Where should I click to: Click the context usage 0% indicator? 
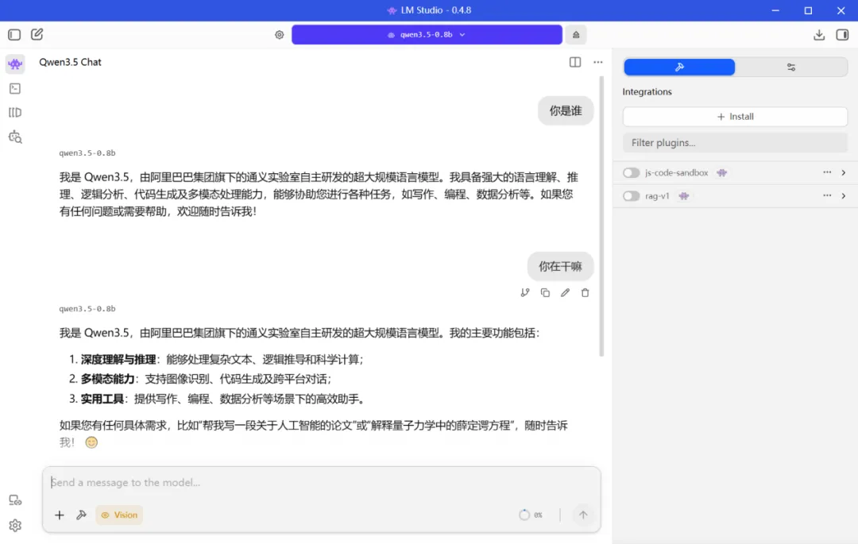(x=531, y=515)
